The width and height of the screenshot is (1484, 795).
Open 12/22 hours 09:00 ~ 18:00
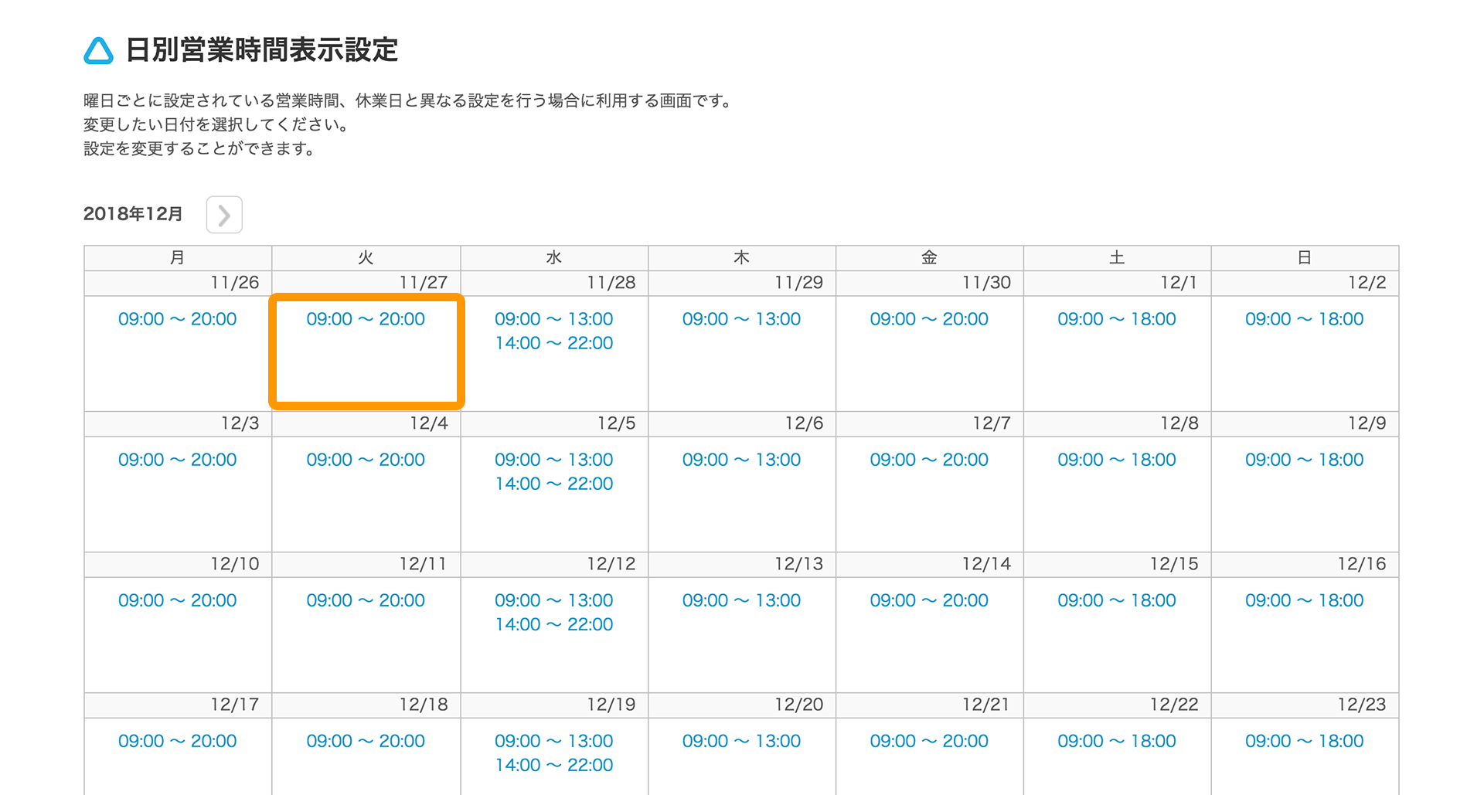(1117, 741)
